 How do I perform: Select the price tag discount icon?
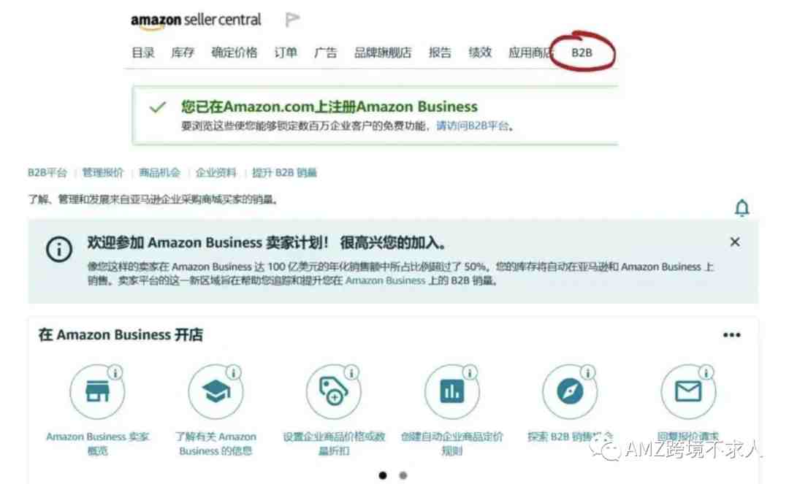334,391
